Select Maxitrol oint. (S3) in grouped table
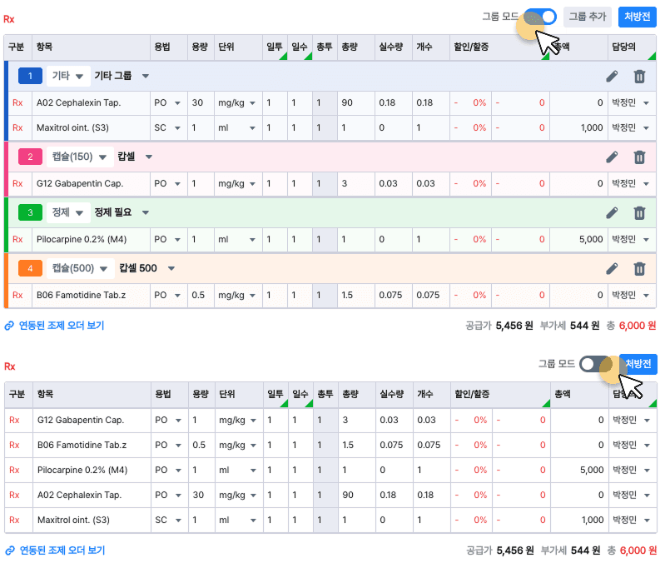Viewport: 665px width, 568px height. click(72, 127)
